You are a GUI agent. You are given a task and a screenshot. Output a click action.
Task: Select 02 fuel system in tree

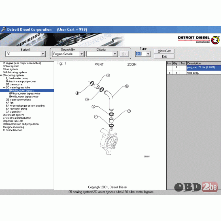coord(11,66)
